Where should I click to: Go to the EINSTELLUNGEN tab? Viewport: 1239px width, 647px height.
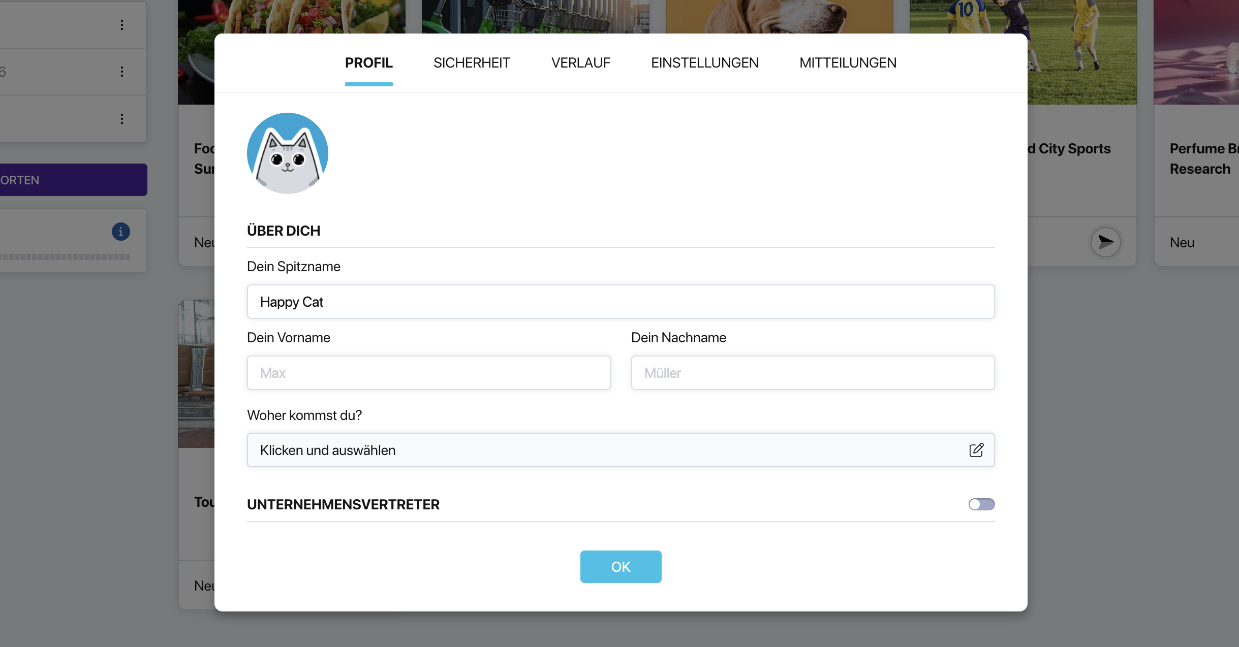705,63
